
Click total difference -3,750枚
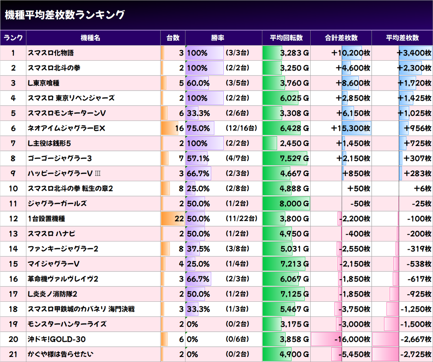[x=355, y=309]
